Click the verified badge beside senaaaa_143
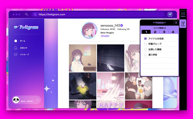The width and height of the screenshot is (193, 119). pyautogui.click(x=122, y=26)
